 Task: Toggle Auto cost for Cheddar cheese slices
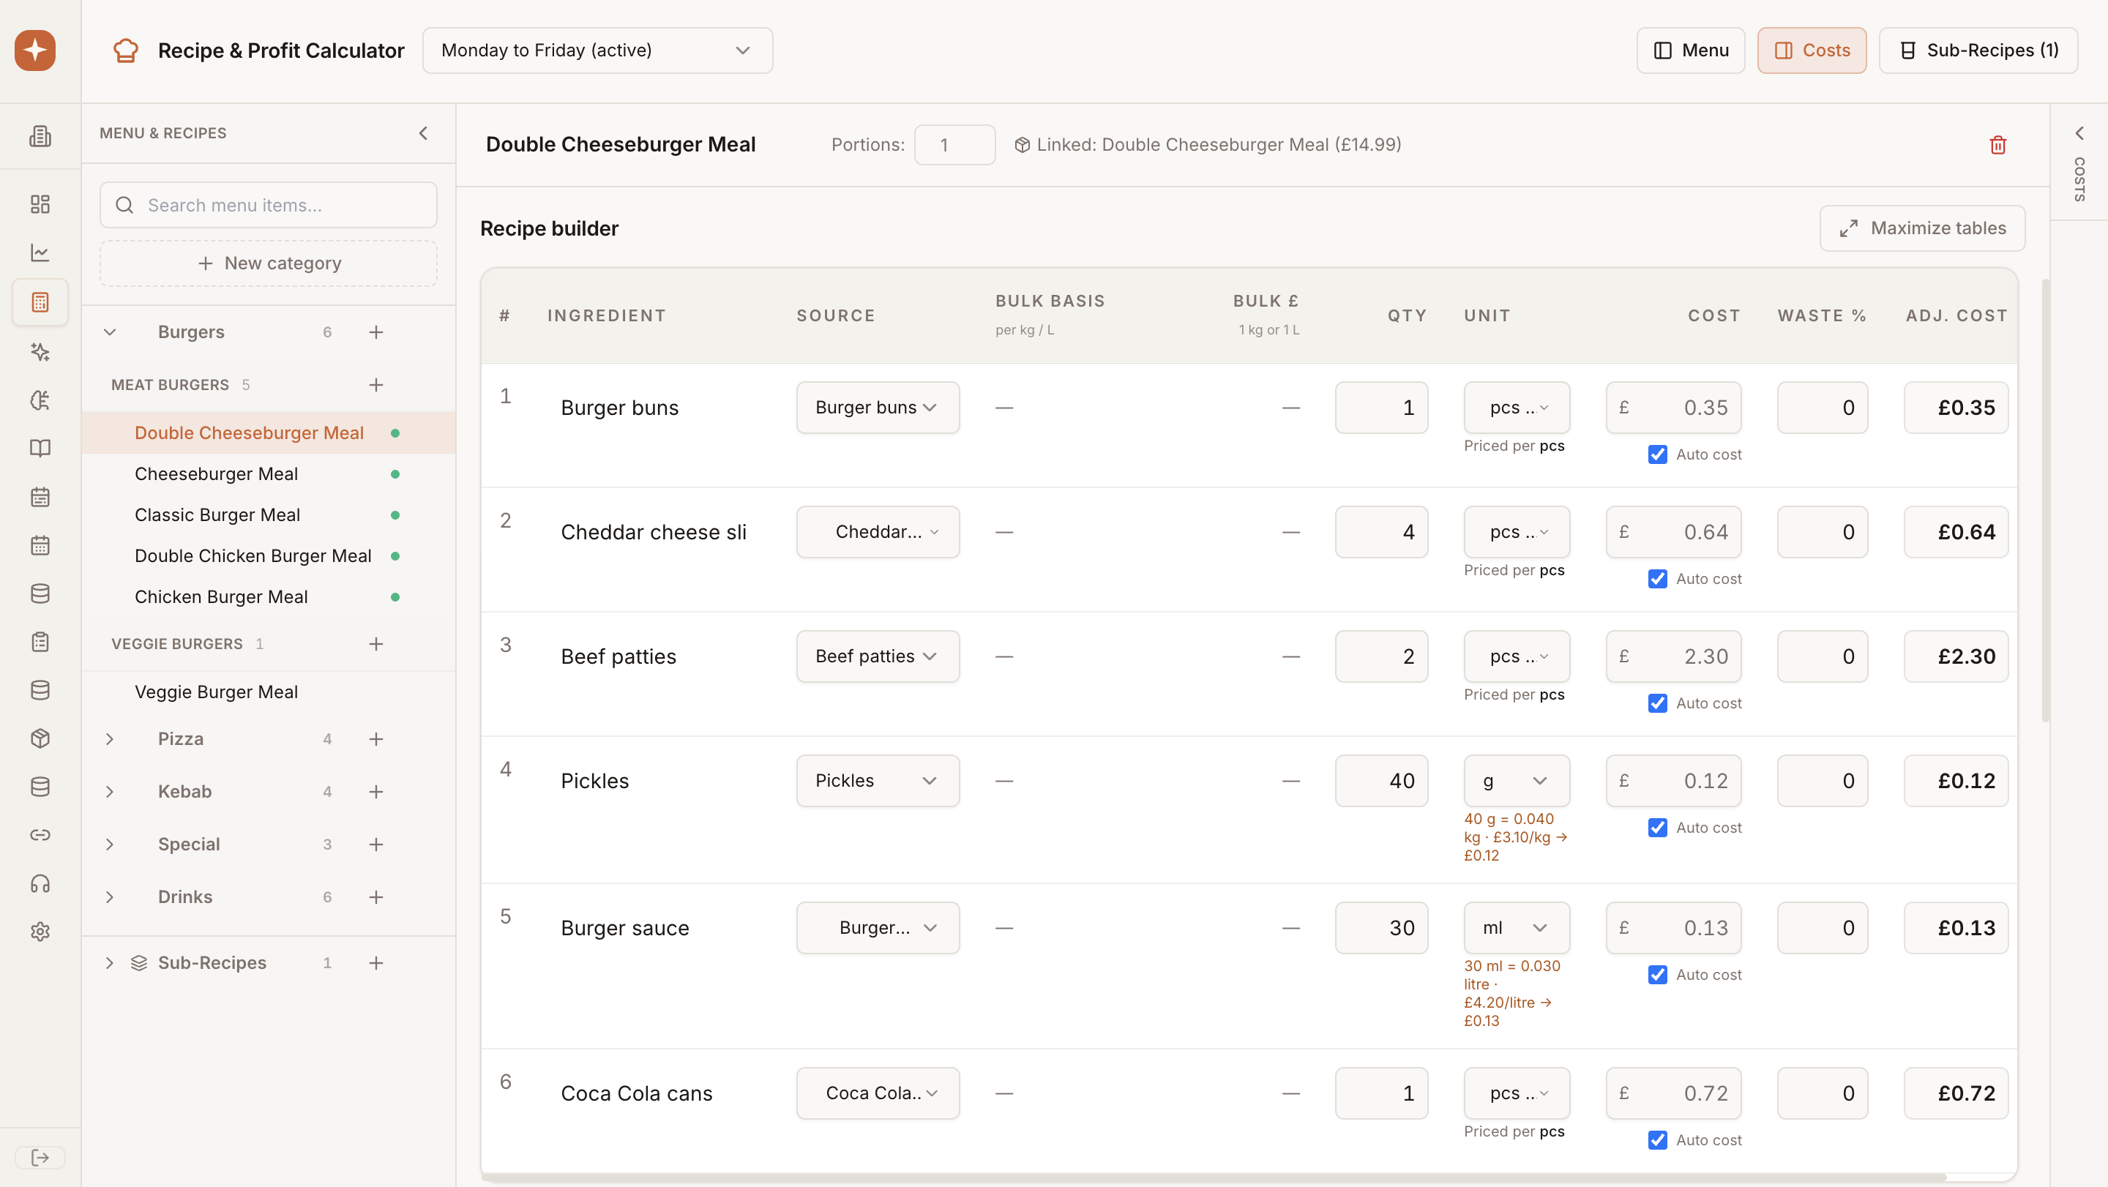pyautogui.click(x=1657, y=578)
